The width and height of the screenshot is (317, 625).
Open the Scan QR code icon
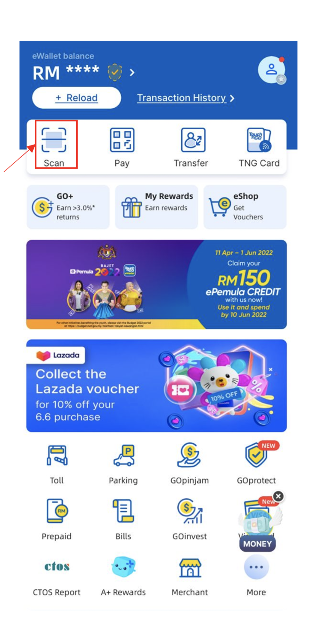[54, 140]
